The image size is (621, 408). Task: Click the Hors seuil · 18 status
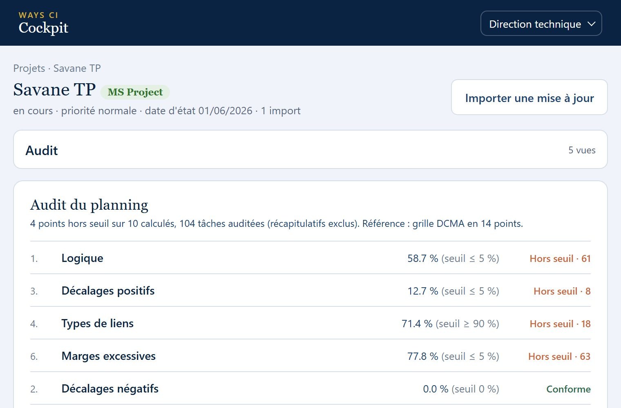(x=560, y=324)
